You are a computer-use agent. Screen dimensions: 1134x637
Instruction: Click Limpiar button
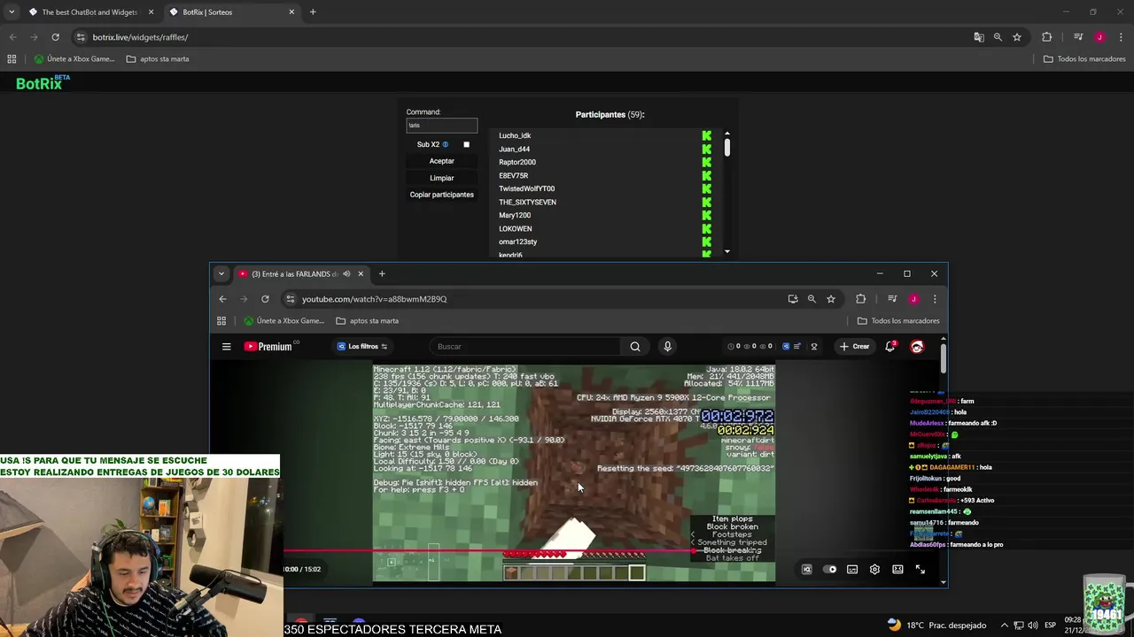[x=441, y=178]
